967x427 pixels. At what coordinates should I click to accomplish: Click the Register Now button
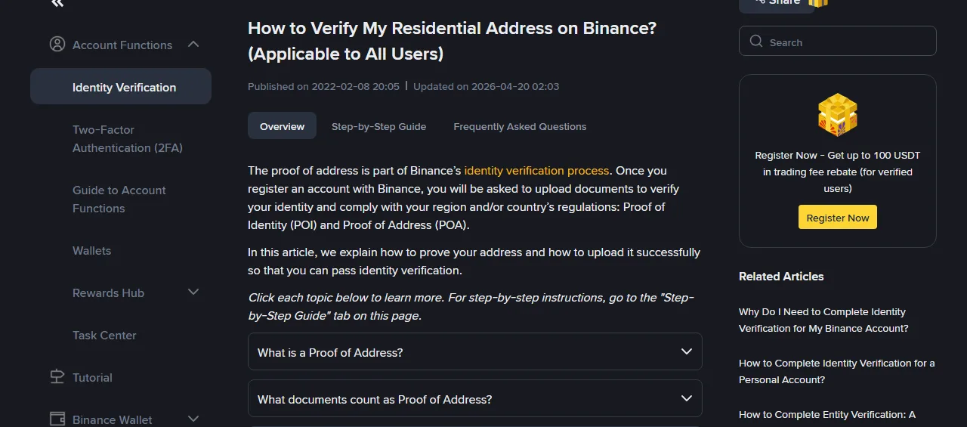[838, 218]
